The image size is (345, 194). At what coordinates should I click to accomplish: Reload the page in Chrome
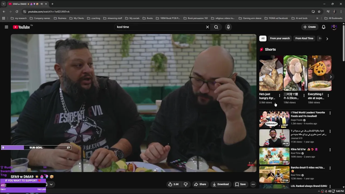17,12
